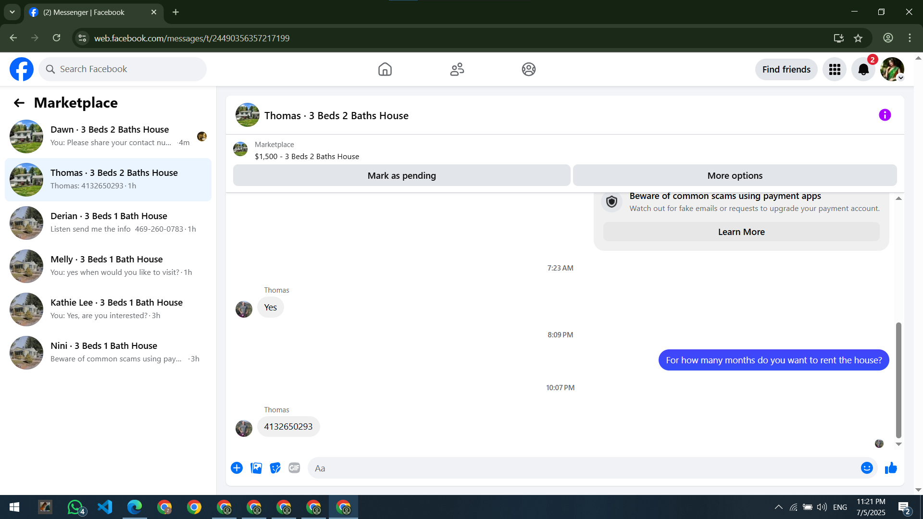Click the GIF picker icon
923x519 pixels.
294,468
